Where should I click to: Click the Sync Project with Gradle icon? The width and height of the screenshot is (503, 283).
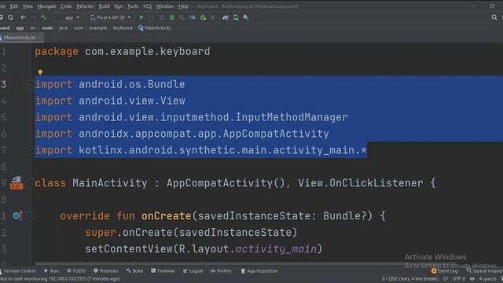click(226, 17)
